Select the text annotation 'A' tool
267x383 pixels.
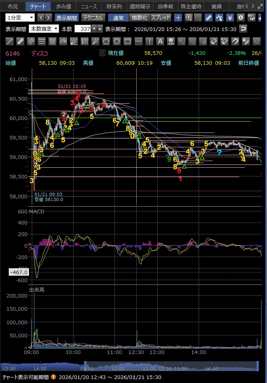point(160,41)
